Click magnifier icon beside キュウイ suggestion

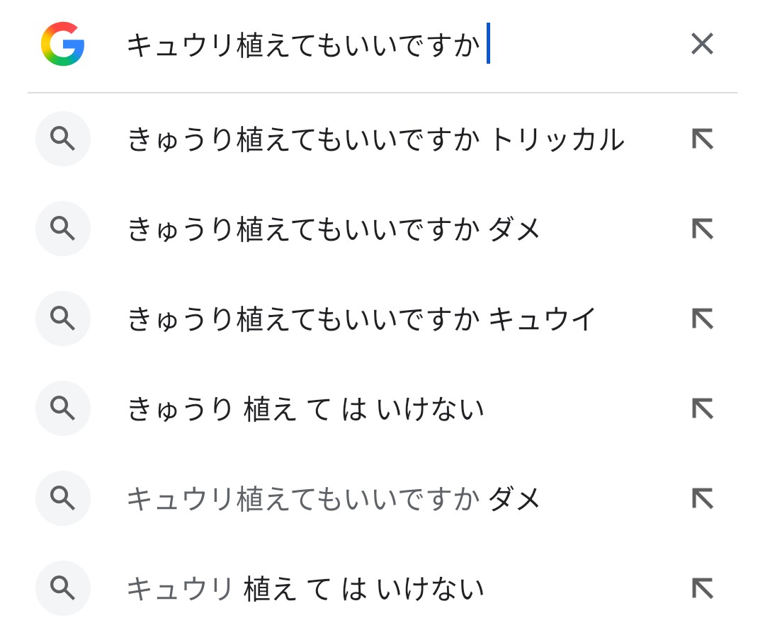[x=63, y=319]
